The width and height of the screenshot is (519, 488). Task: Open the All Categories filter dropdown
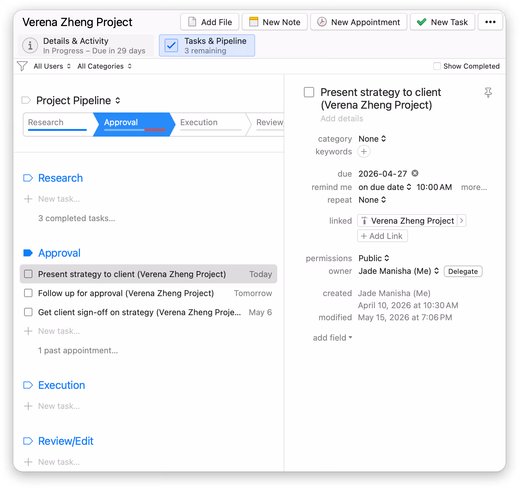(105, 66)
